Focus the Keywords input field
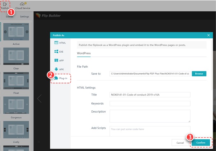 coord(150,103)
